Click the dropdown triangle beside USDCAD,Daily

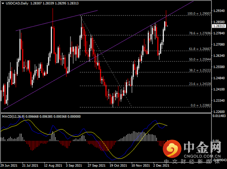pos(3,3)
